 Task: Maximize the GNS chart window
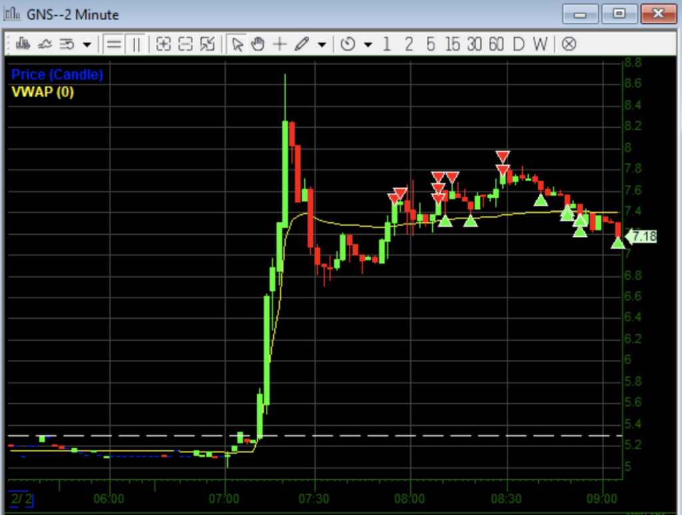click(x=619, y=15)
